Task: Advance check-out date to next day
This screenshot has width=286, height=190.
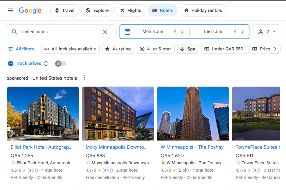Action: 242,32
